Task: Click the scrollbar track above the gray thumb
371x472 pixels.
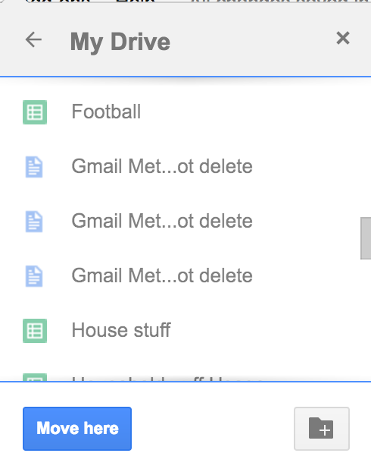Action: click(x=366, y=147)
